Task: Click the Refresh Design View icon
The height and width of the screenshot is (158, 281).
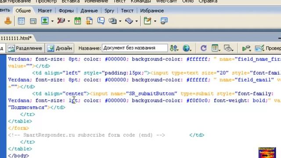Action: coord(203,48)
